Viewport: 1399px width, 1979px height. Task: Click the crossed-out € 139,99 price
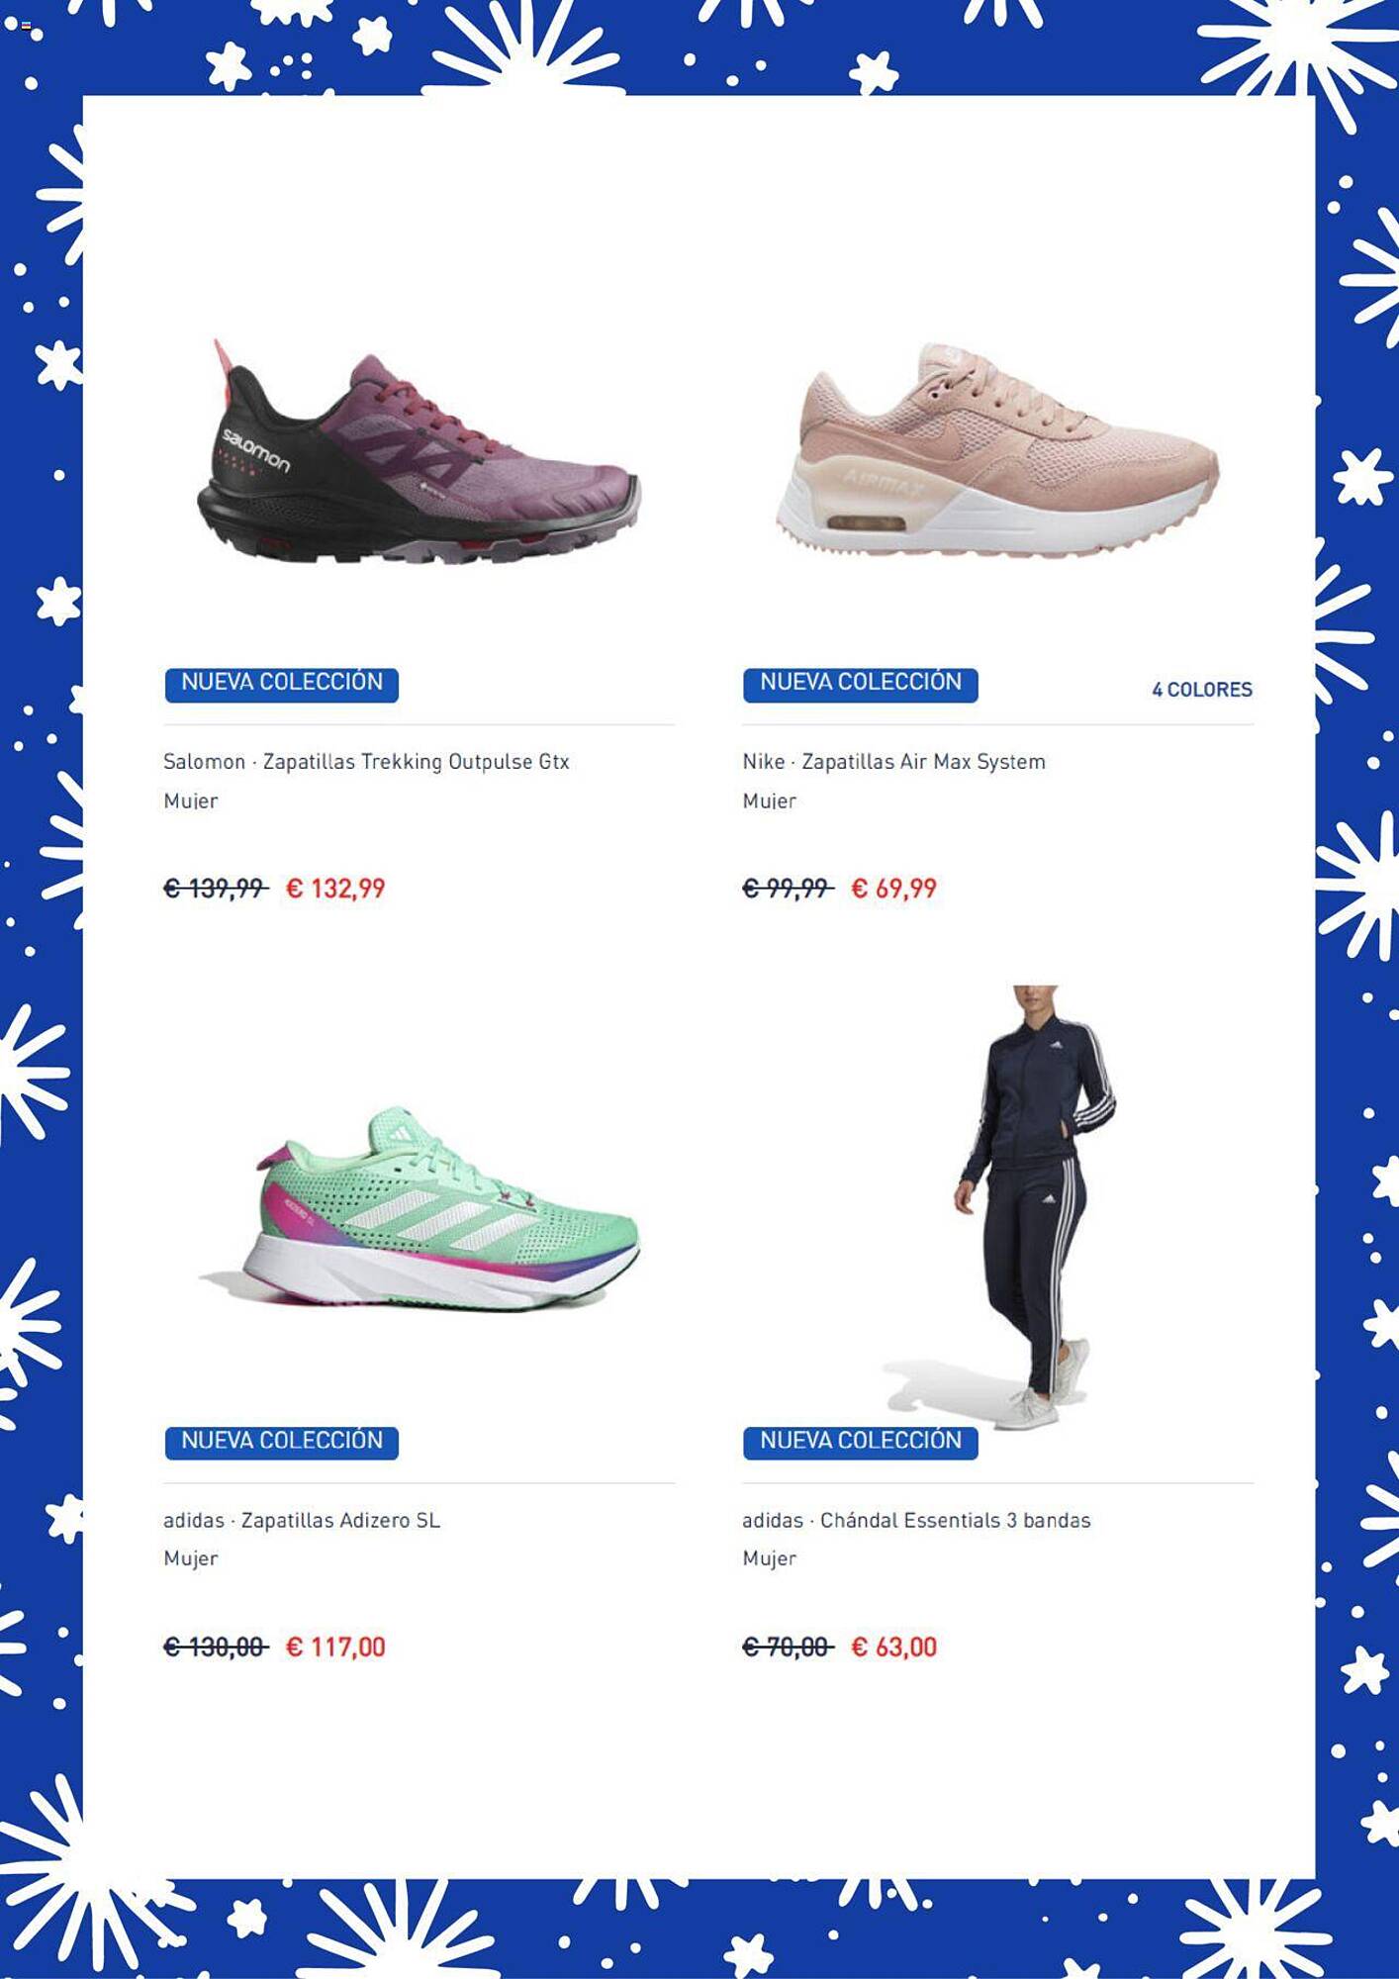tap(216, 889)
